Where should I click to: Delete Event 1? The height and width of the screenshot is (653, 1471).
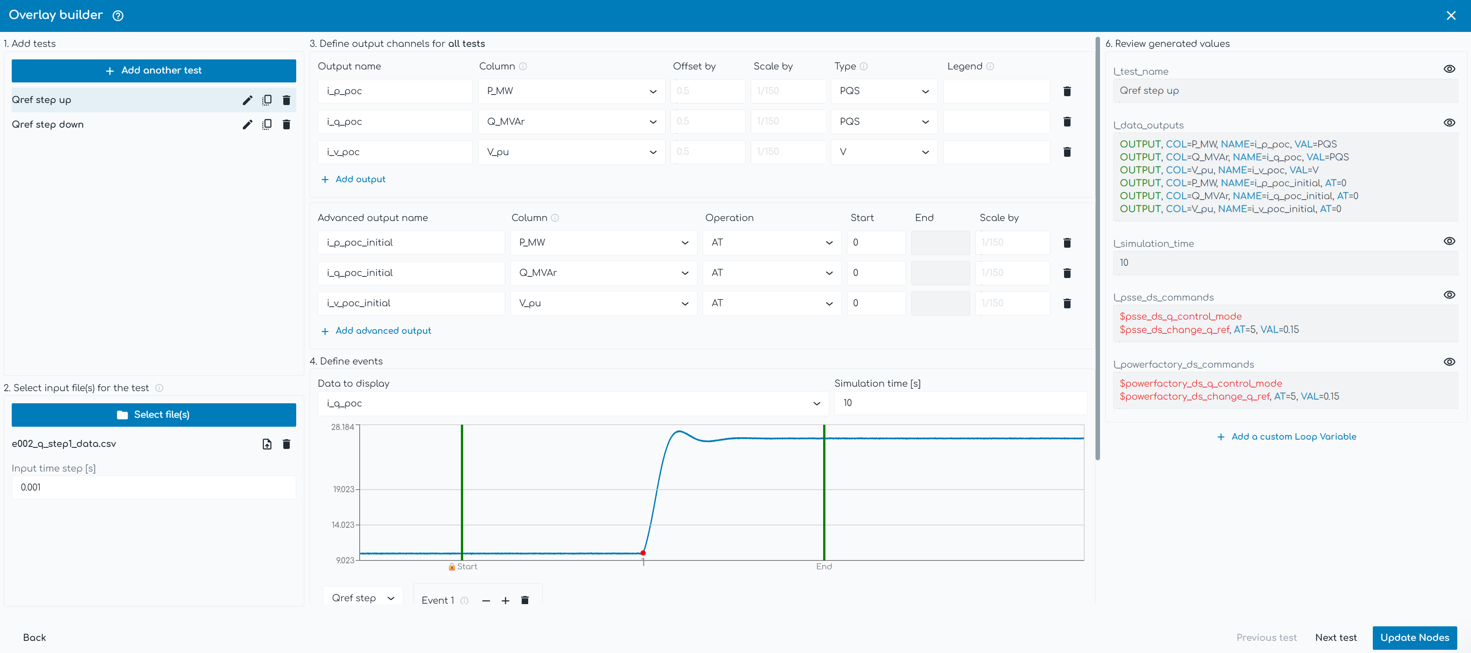(525, 600)
